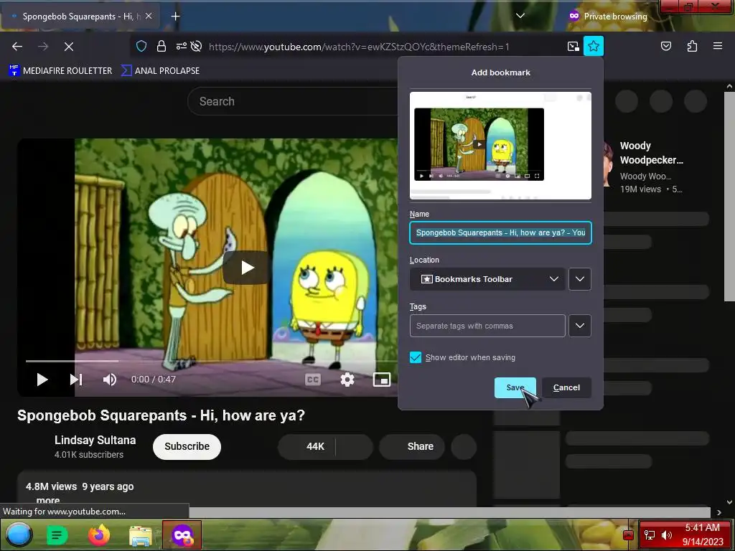
Task: Open Save to Pocket
Action: click(665, 46)
